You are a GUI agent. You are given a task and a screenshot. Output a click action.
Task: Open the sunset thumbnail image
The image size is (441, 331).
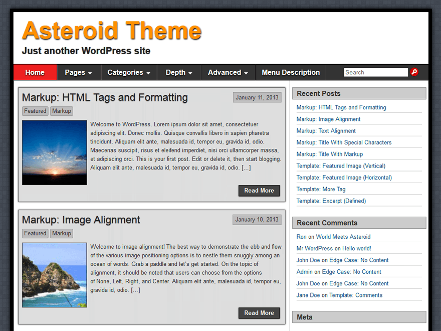pyautogui.click(x=55, y=152)
